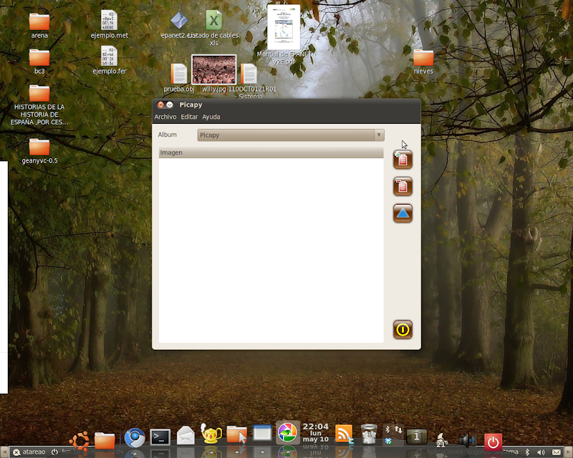Viewport: 573px width, 458px height.
Task: Click the remove image button in Picapy
Action: pos(403,186)
